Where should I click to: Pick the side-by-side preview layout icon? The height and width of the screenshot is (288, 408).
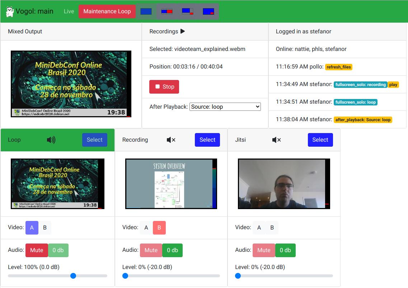[188, 11]
